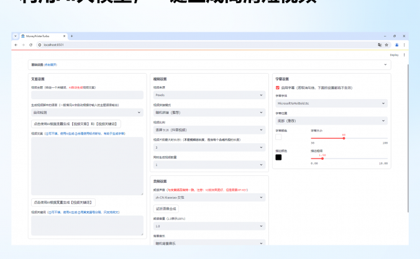Open the subtitle font dropdown MicrosoftYaHeiBold
Screen dimensions: 420x259
[332, 103]
